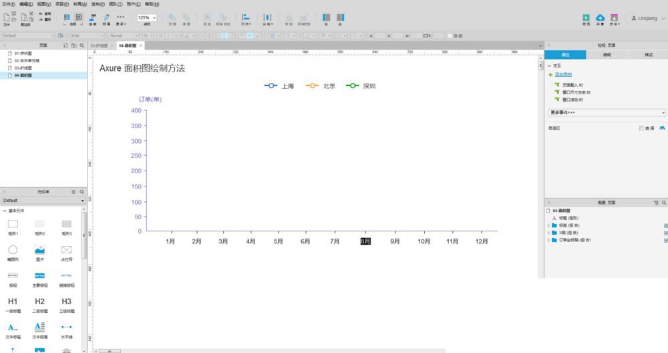Click the window scroll event (窗口滚动时)
This screenshot has height=353, width=668.
573,100
